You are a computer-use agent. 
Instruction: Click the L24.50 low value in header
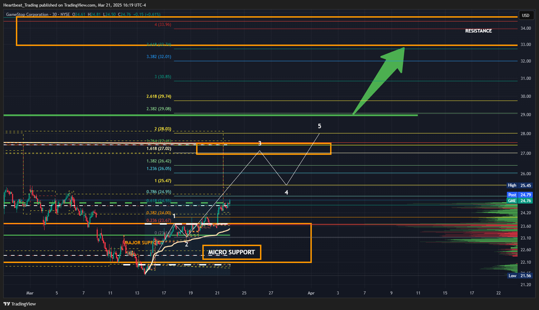(109, 15)
